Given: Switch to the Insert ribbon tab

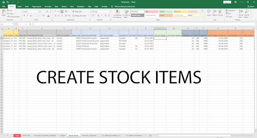Looking at the screenshot, I should pos(20,6).
